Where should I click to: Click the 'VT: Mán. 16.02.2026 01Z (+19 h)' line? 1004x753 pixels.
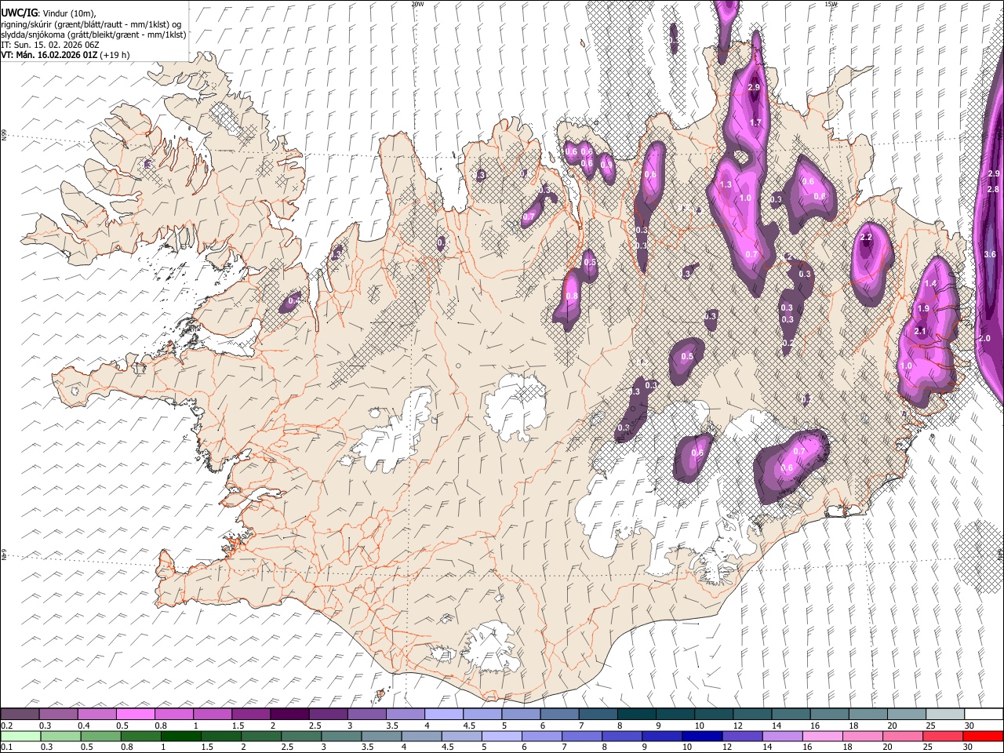[66, 55]
